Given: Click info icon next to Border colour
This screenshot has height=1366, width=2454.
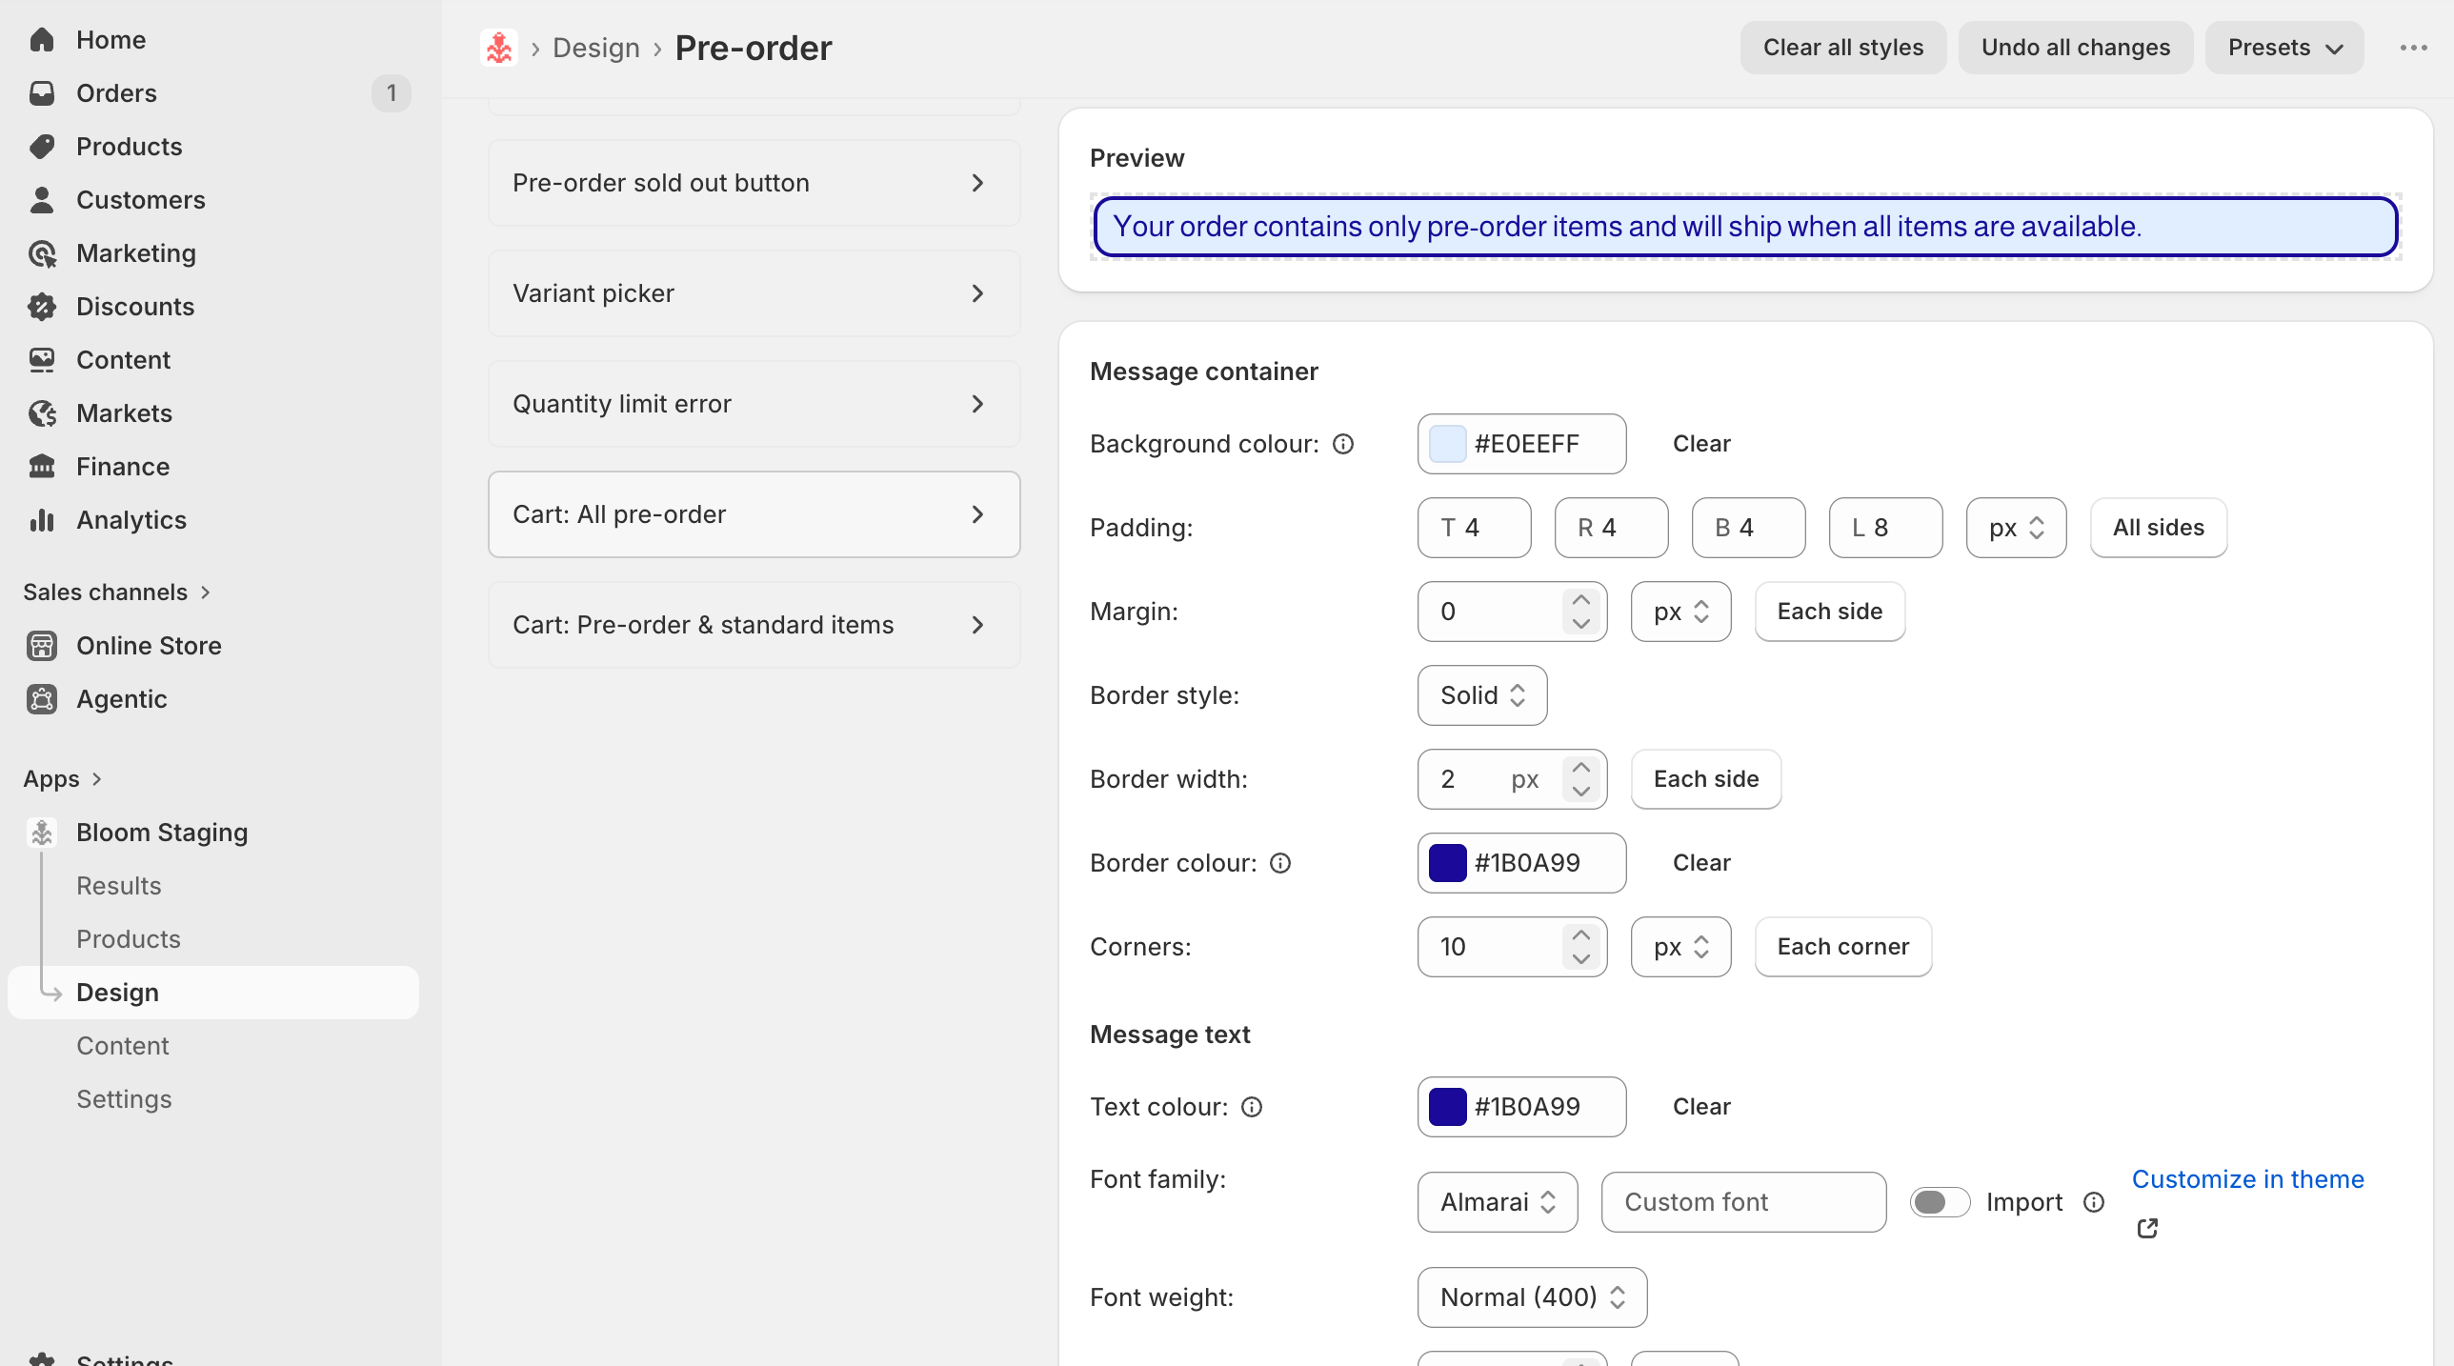Looking at the screenshot, I should coord(1280,863).
